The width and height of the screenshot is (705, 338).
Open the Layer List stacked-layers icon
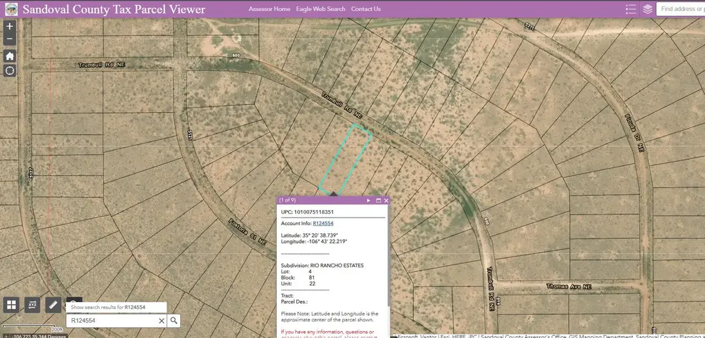click(x=647, y=9)
